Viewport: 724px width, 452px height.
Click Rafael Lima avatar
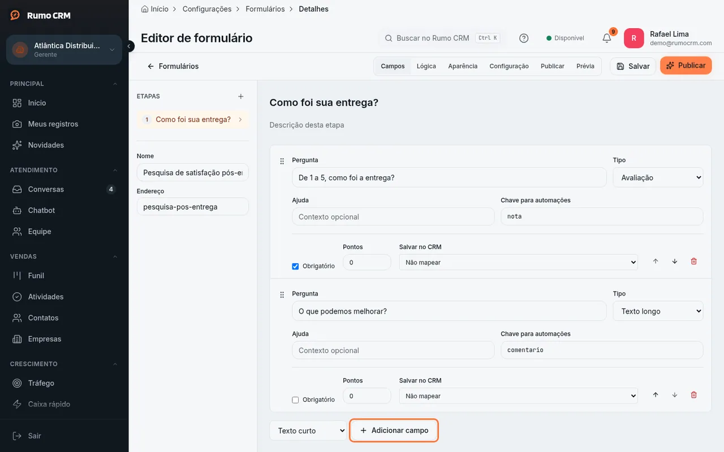(633, 38)
